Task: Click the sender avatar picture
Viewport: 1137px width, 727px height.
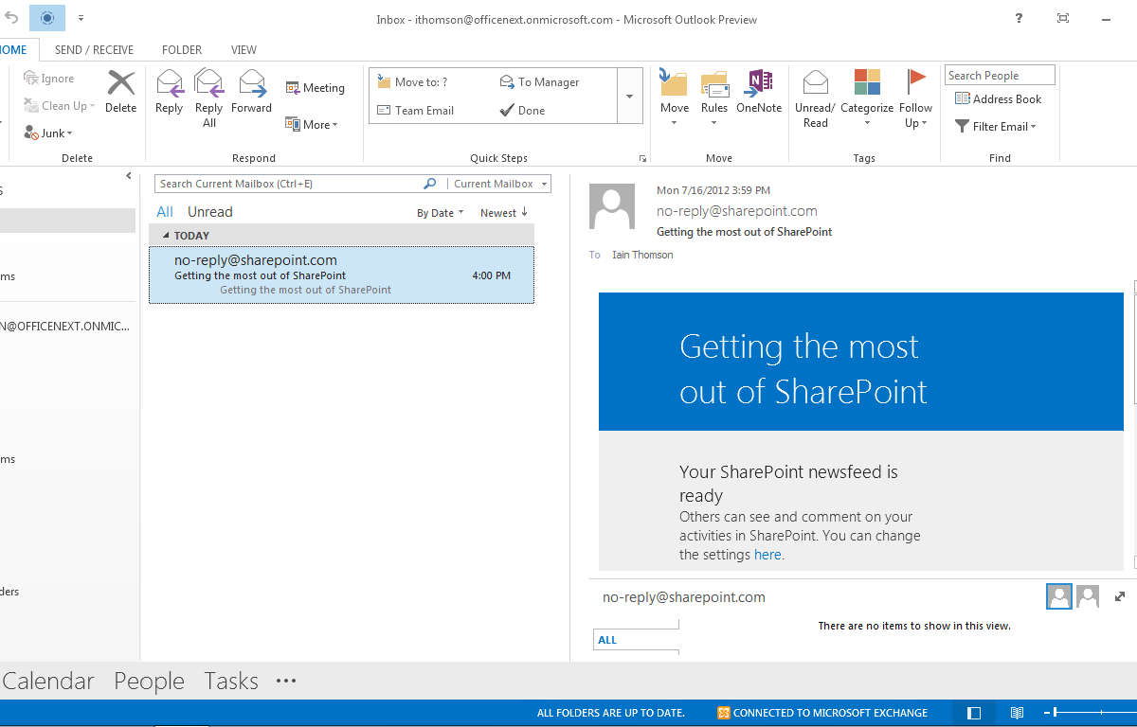Action: tap(612, 206)
